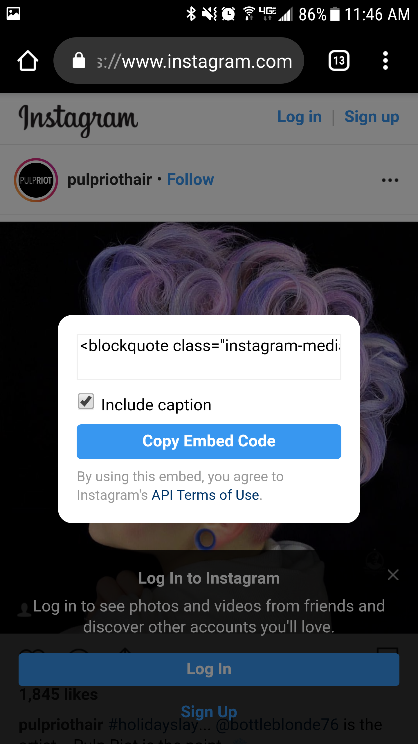The image size is (418, 744).
Task: Open the API Terms of Use link
Action: pos(206,495)
